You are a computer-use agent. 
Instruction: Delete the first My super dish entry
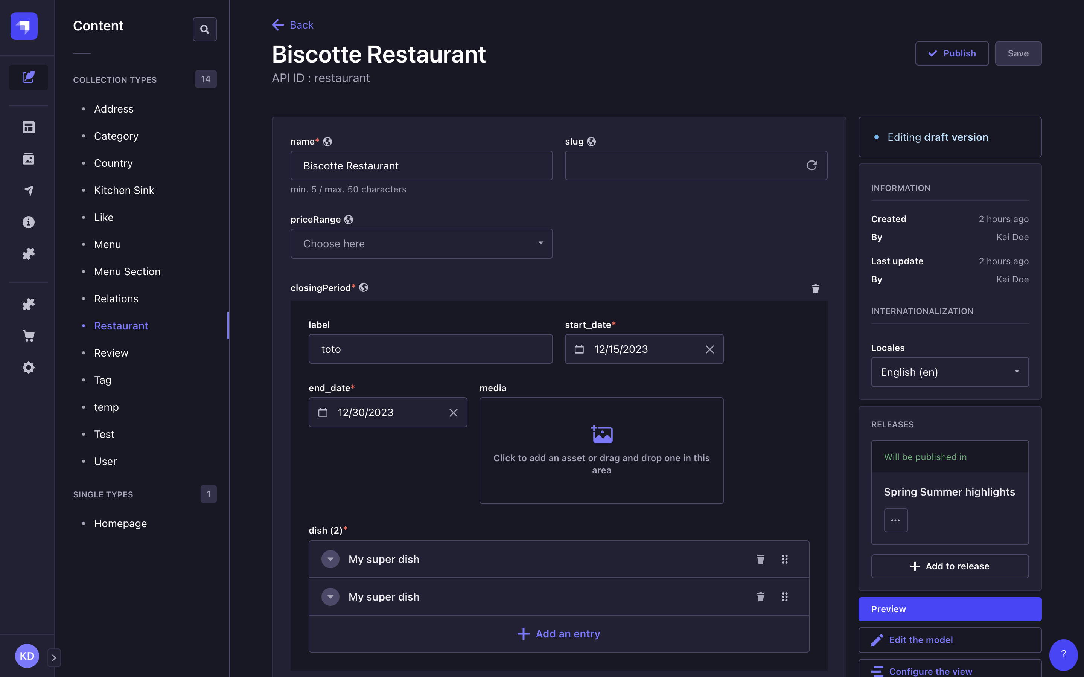(x=760, y=559)
